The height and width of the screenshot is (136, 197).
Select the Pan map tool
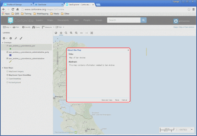(x=61, y=33)
